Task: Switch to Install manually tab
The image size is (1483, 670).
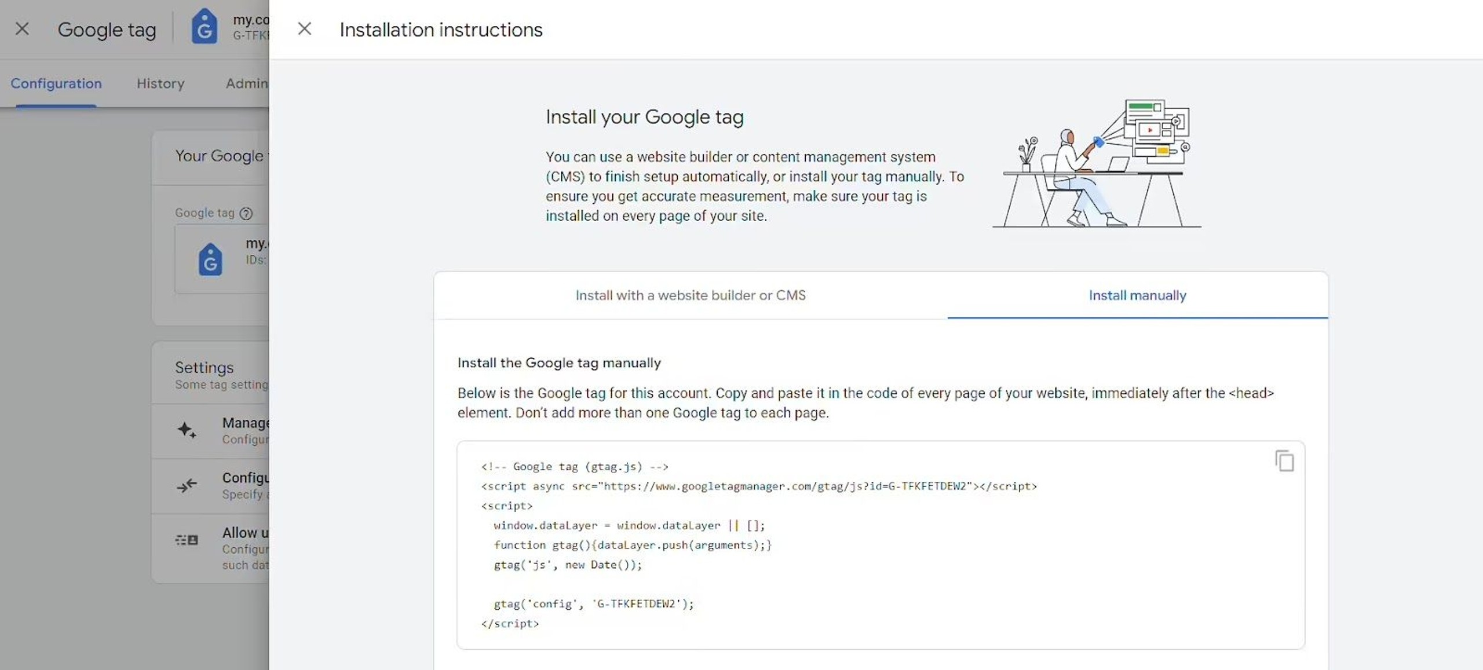Action: pos(1137,295)
